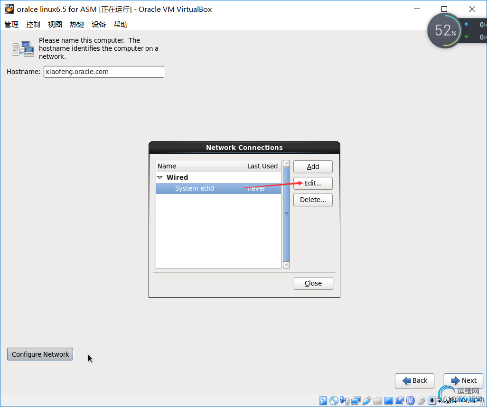Click the 'Wired' group label

pyautogui.click(x=177, y=177)
